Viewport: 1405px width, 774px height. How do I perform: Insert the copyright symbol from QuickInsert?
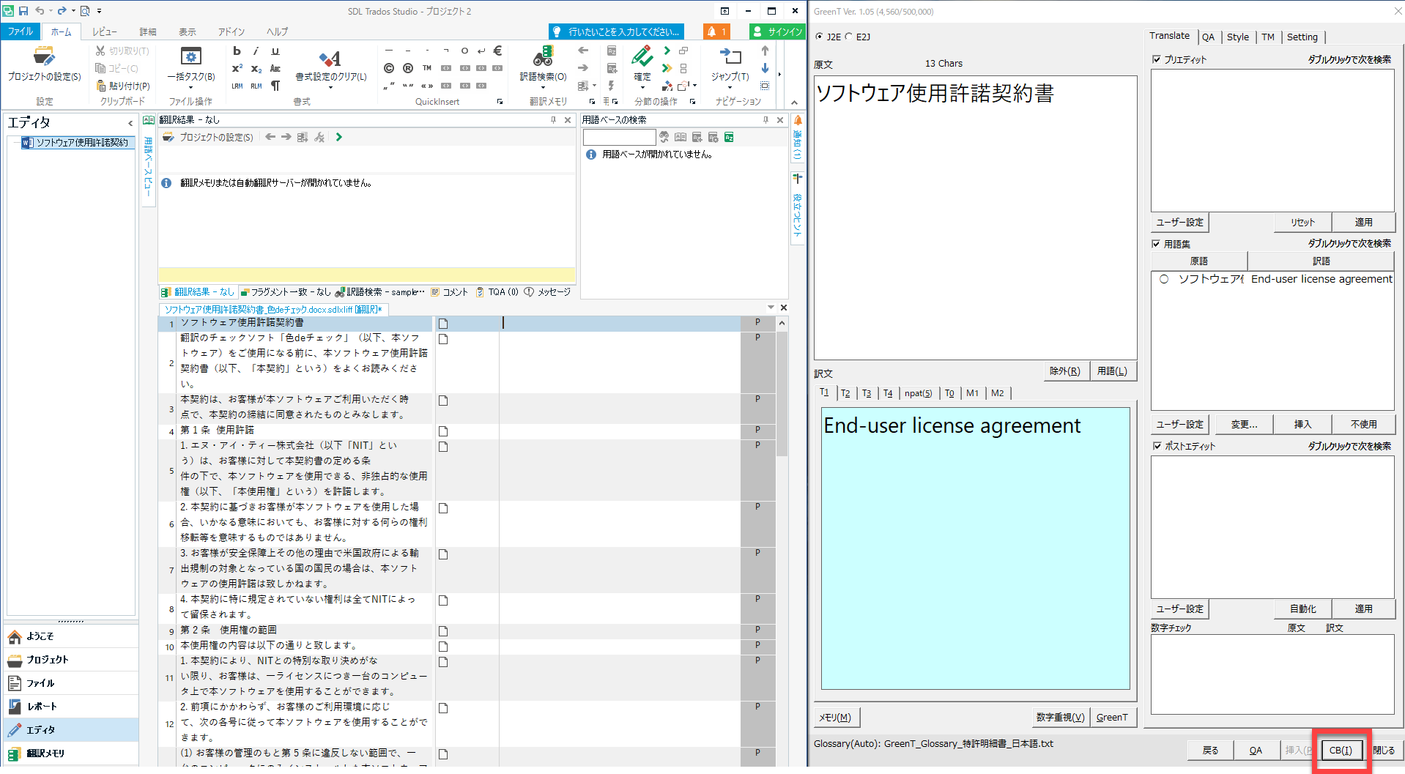(x=389, y=68)
